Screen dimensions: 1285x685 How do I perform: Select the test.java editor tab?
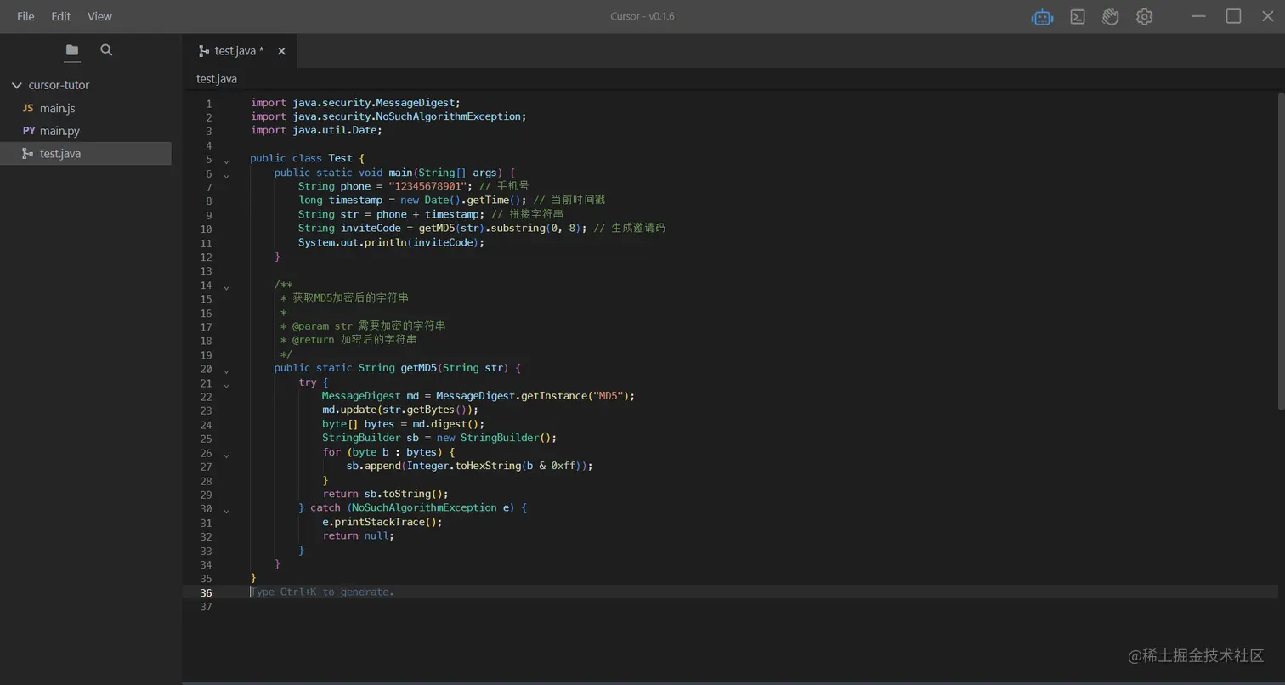[241, 51]
